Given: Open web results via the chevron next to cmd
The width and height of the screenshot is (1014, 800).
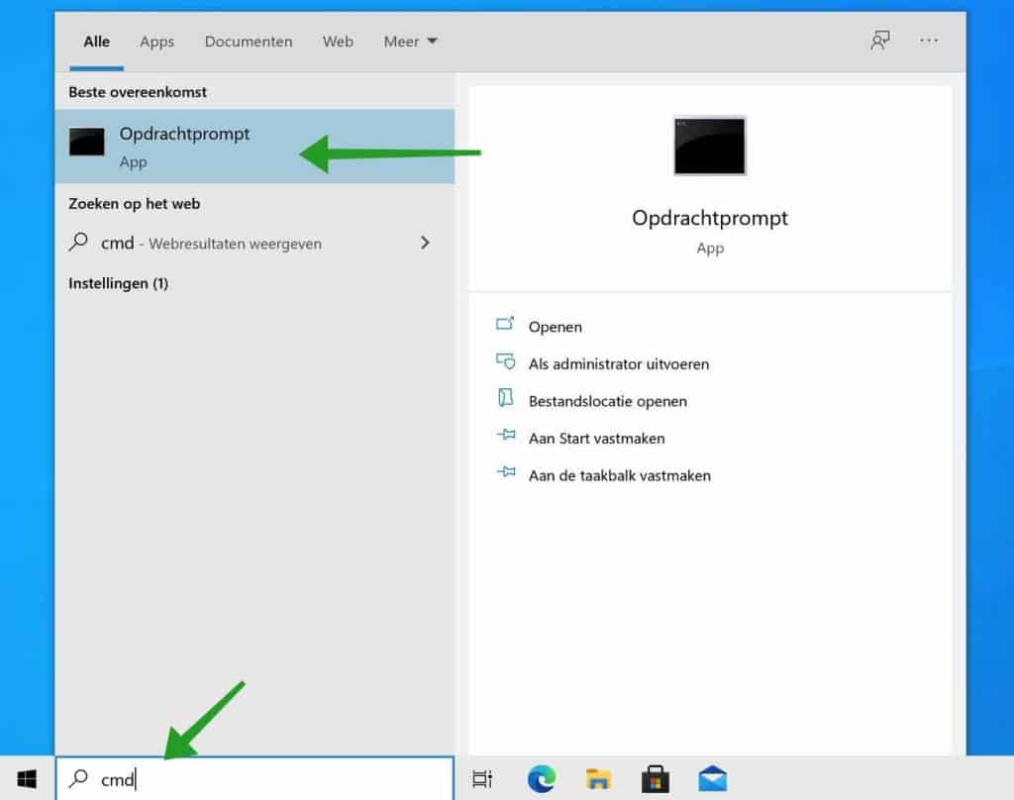Looking at the screenshot, I should [x=425, y=243].
